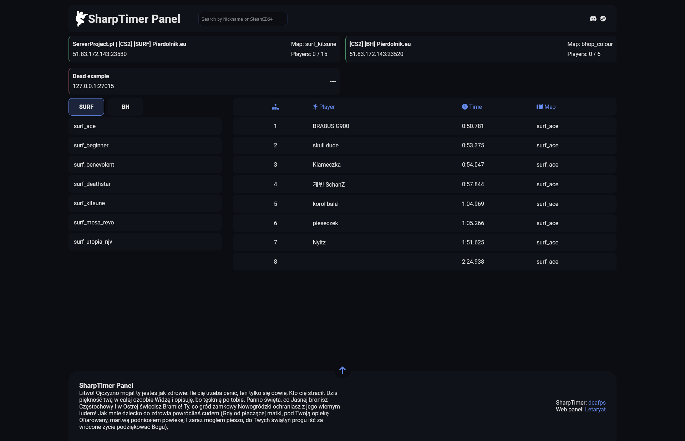Click the Map header icon
The height and width of the screenshot is (441, 685).
pos(539,107)
